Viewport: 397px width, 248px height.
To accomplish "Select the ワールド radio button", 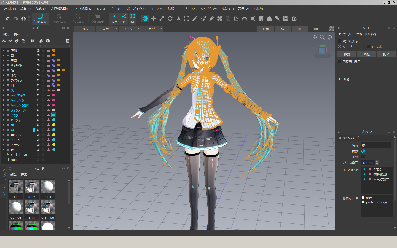I will 340,47.
